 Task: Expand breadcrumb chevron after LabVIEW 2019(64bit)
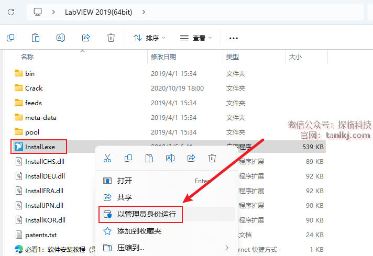pyautogui.click(x=144, y=12)
